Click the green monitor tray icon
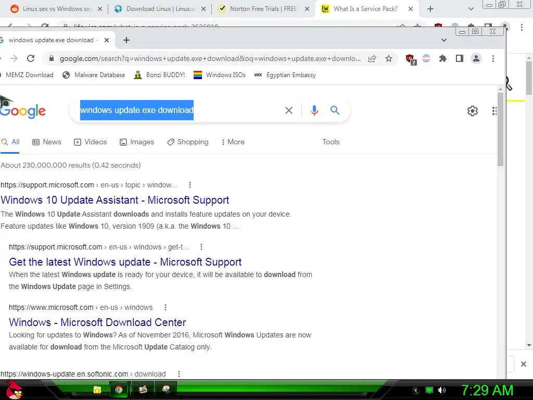The width and height of the screenshot is (533, 400). pos(429,390)
